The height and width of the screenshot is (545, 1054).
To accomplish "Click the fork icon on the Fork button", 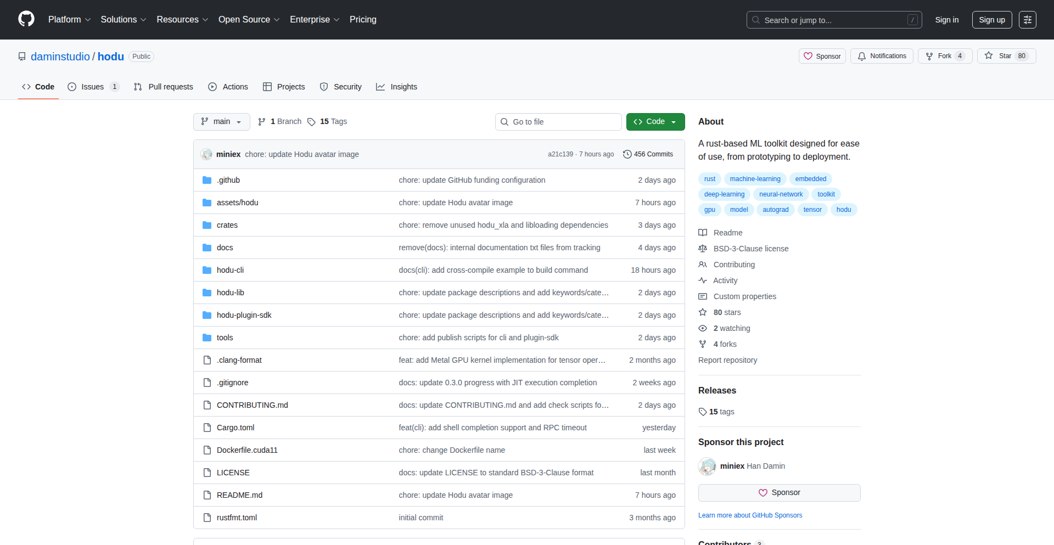I will pyautogui.click(x=929, y=56).
